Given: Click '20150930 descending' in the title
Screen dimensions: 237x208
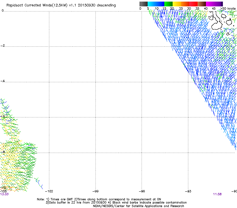Looking at the screenshot, I should pos(97,5).
